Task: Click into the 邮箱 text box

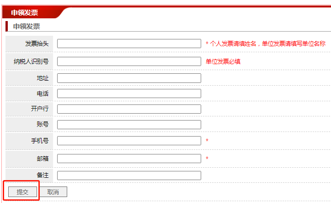Action: point(129,159)
